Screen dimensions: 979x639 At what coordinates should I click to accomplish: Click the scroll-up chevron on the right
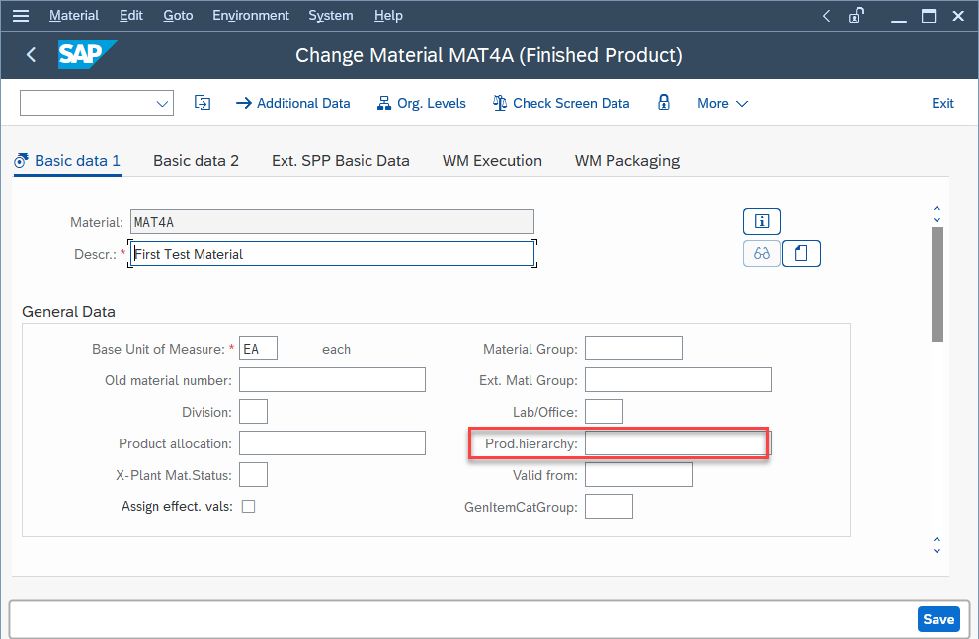936,210
